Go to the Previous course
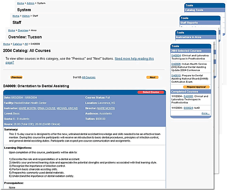The image size is (227, 190). (17, 77)
